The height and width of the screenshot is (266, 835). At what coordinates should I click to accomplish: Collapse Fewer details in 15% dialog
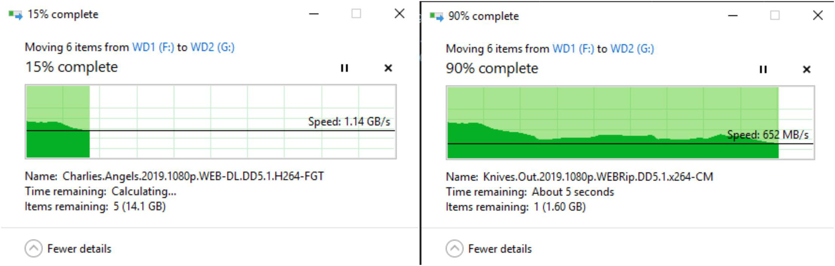68,248
